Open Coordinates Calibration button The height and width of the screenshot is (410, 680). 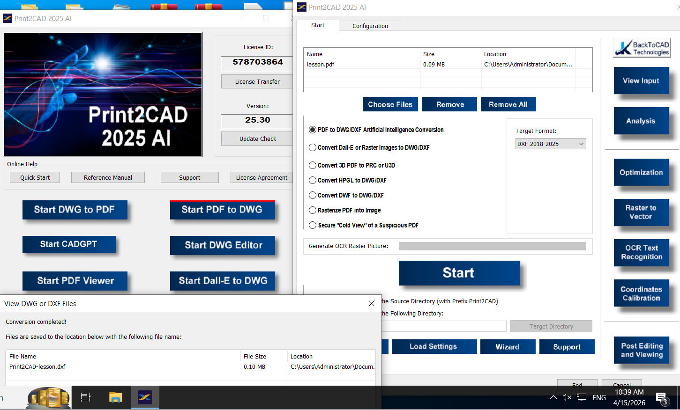641,293
